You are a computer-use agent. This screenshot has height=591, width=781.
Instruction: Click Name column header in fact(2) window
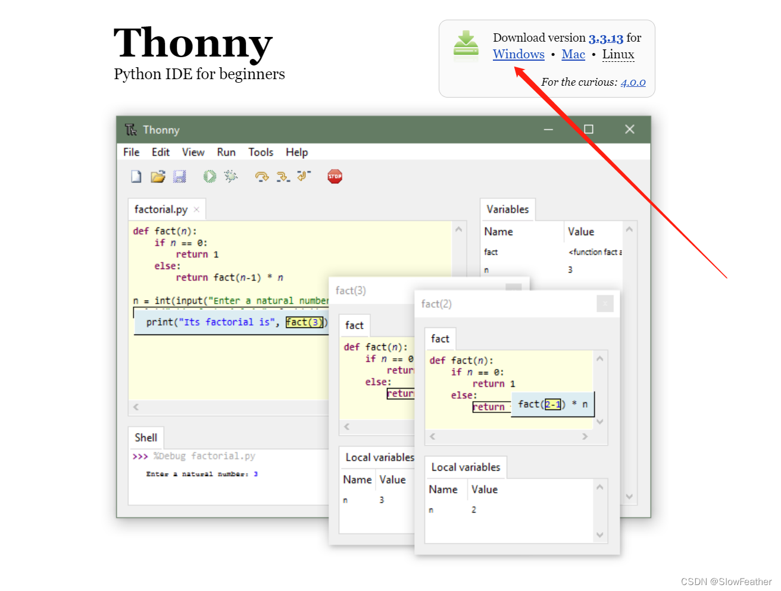[x=443, y=489]
